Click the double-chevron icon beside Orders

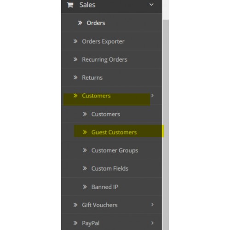click(80, 23)
